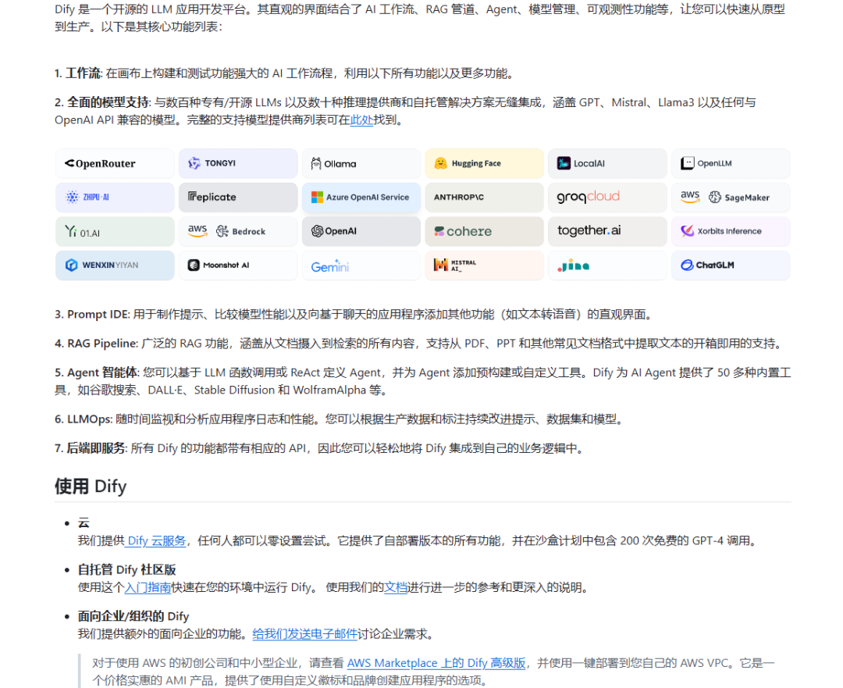Click the 使用 Dify section heading
The image size is (843, 688).
point(91,487)
